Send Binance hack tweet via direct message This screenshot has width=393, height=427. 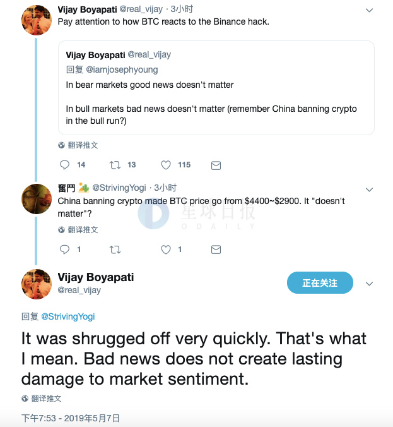[216, 165]
